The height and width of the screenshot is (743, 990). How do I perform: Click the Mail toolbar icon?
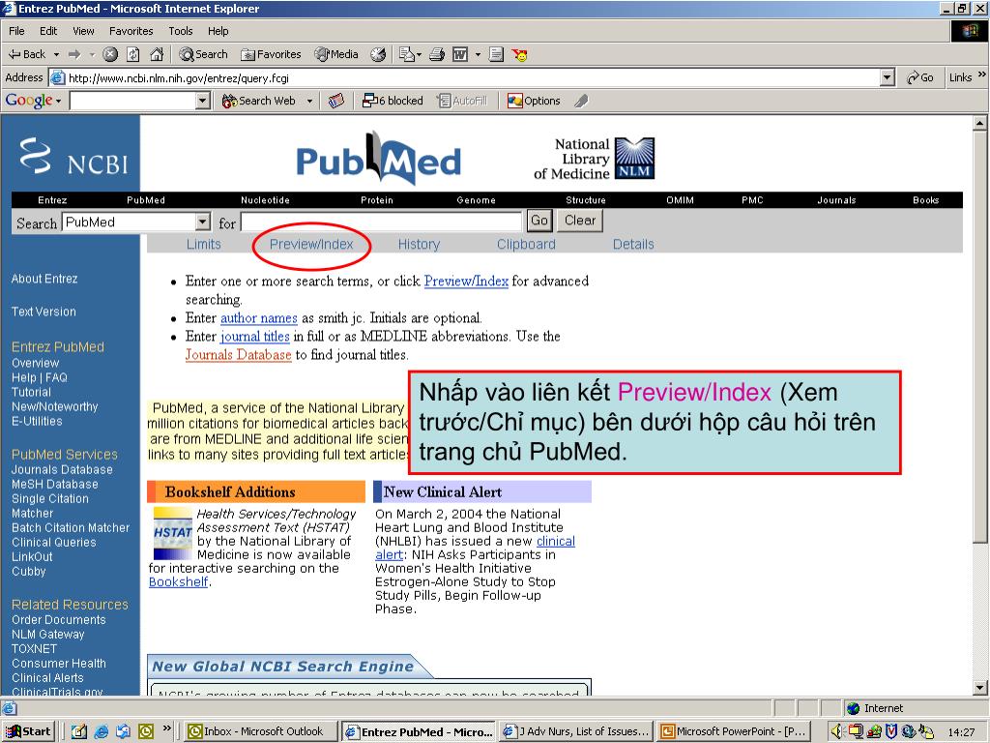(407, 54)
